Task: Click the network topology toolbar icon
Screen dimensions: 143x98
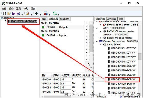Action: pos(37,13)
